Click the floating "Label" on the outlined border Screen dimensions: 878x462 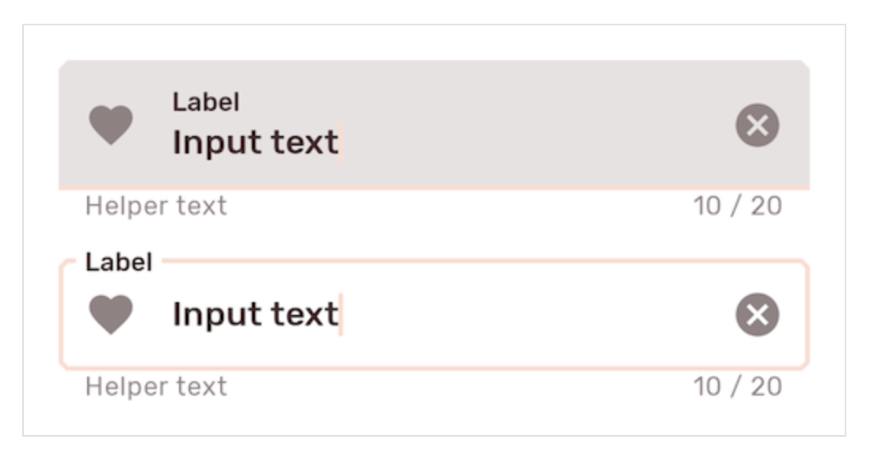[x=119, y=263]
